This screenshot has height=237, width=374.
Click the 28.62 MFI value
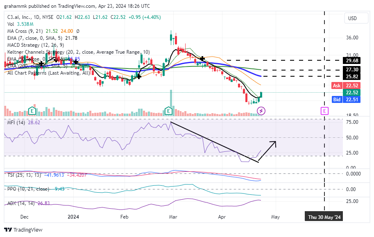coord(34,123)
